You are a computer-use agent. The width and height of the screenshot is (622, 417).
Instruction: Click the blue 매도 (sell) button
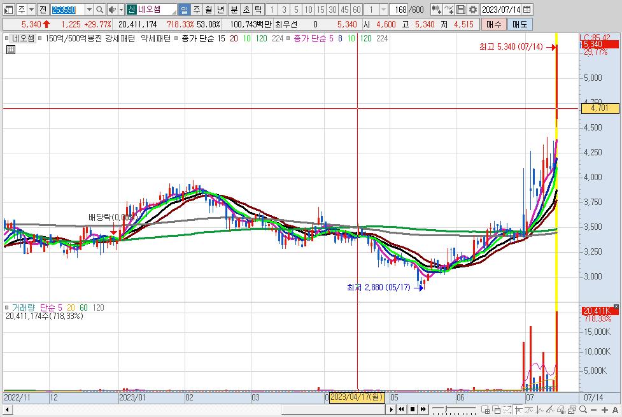point(520,24)
